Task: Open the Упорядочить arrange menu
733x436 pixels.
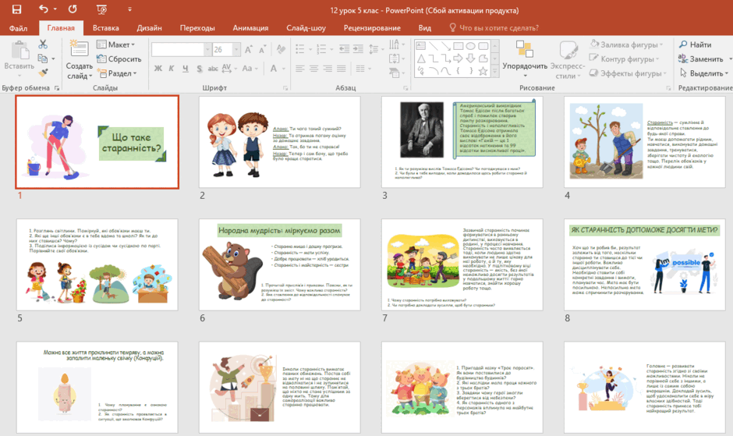Action: coord(525,59)
